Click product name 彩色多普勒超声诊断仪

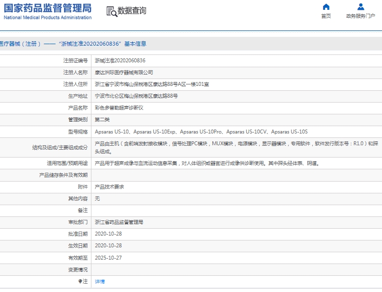119,107
